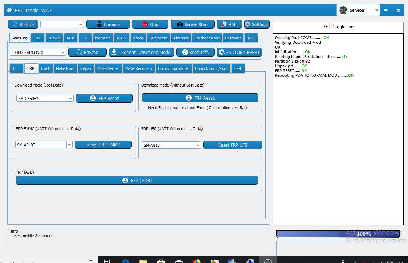Screen dimensions: 408x263
Task: Click the home icon in title bar
Action: (9, 10)
